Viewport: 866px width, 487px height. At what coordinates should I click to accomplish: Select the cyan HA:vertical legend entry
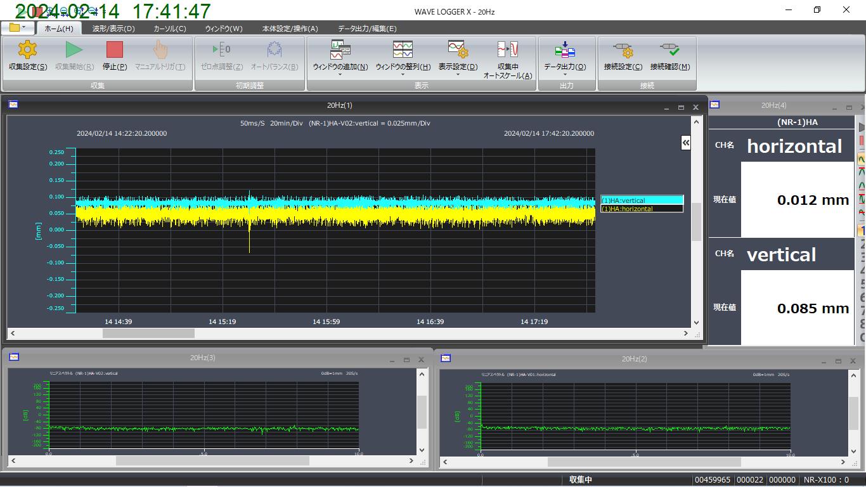pos(642,200)
